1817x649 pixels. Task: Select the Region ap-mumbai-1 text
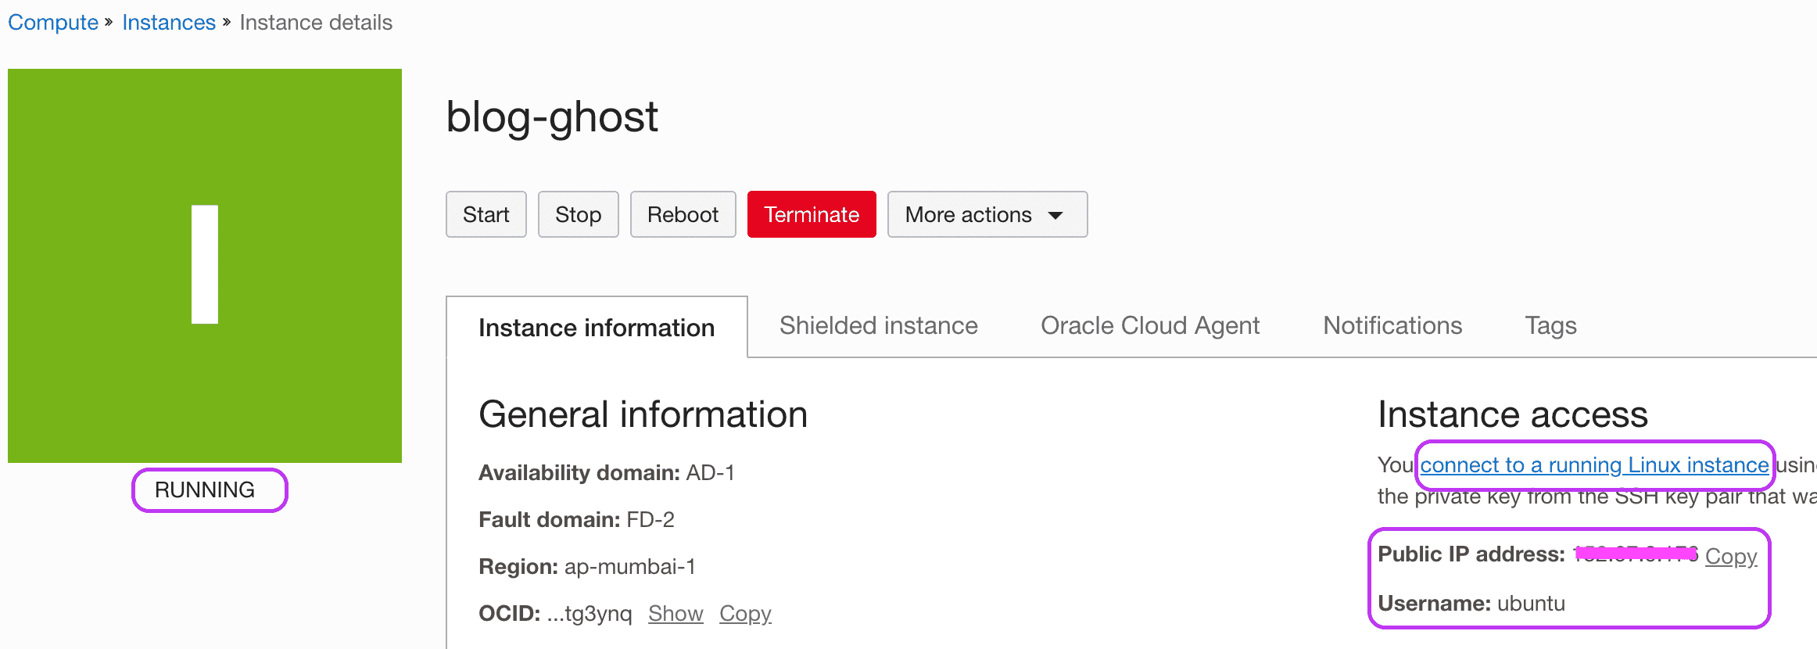[587, 567]
